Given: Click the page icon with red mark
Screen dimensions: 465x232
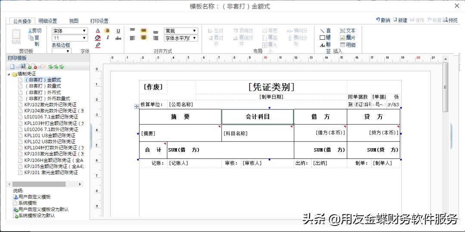Looking at the screenshot, I should pos(34,66).
